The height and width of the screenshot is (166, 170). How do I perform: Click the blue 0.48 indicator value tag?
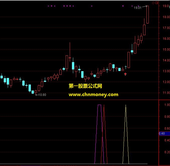click(164, 134)
